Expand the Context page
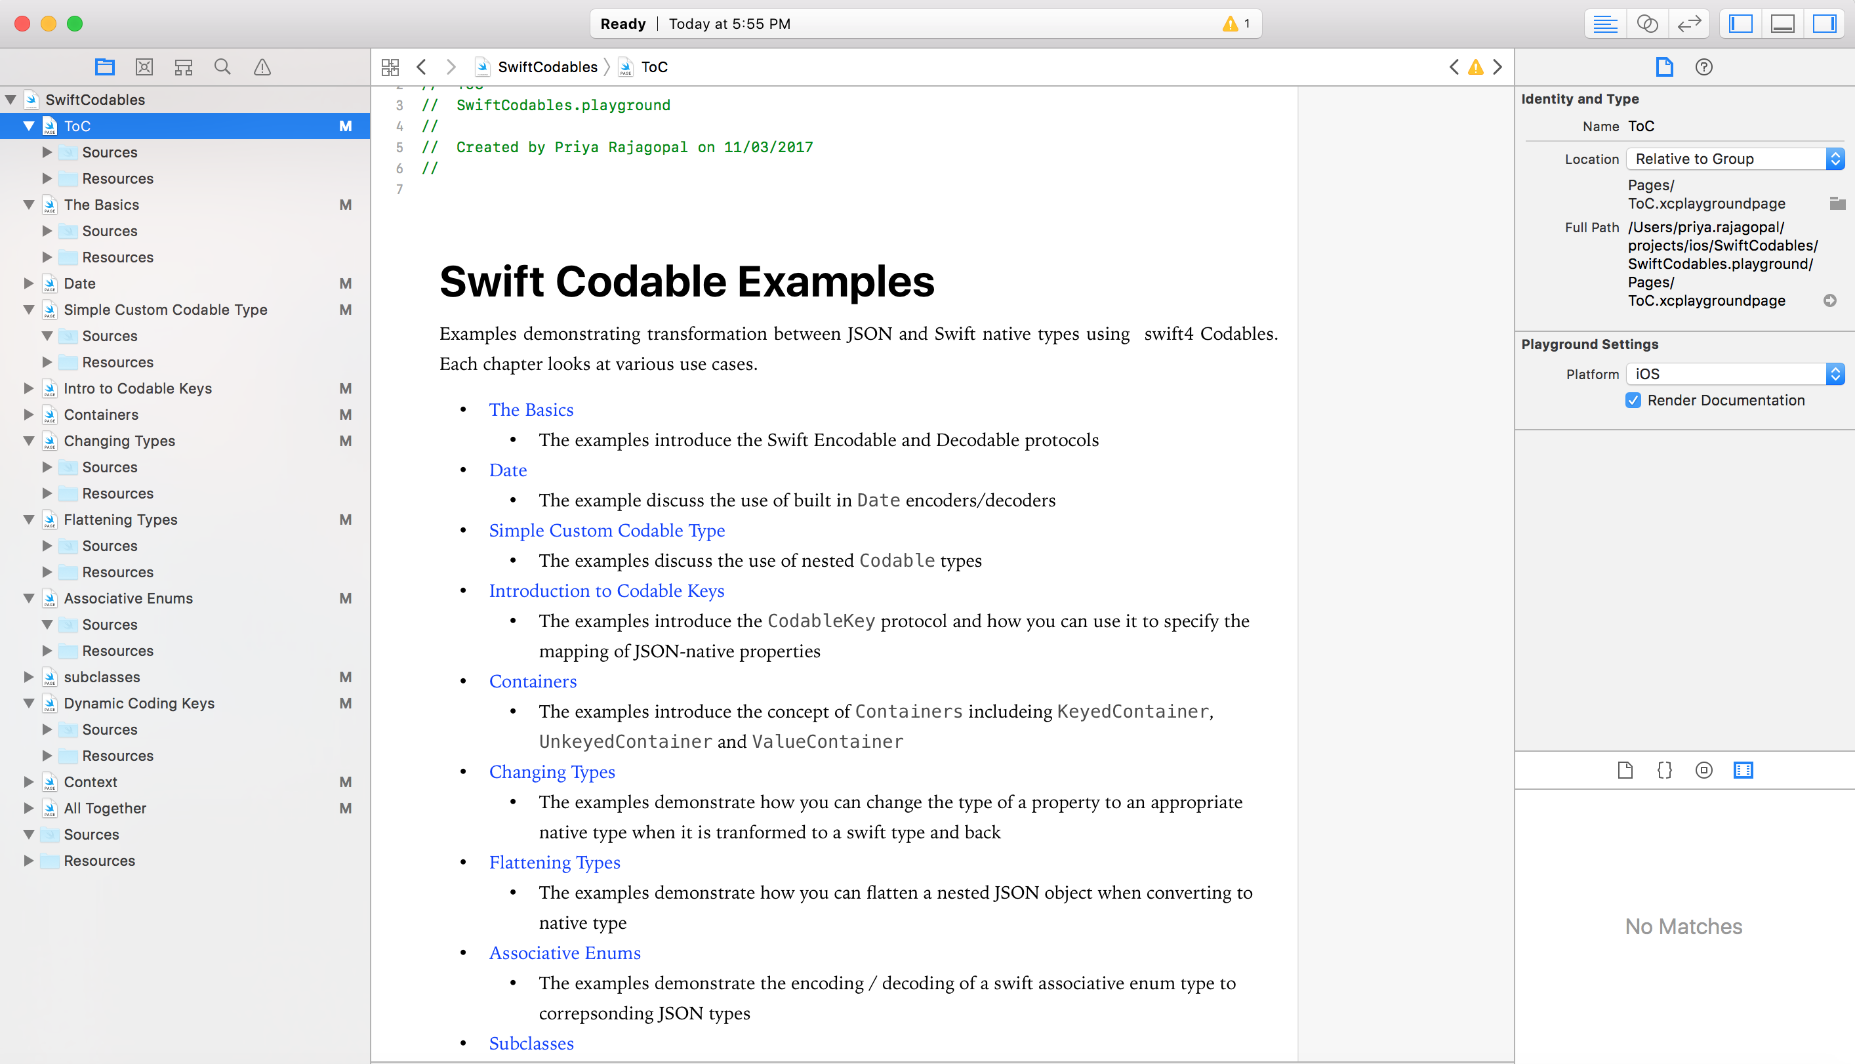 point(30,782)
